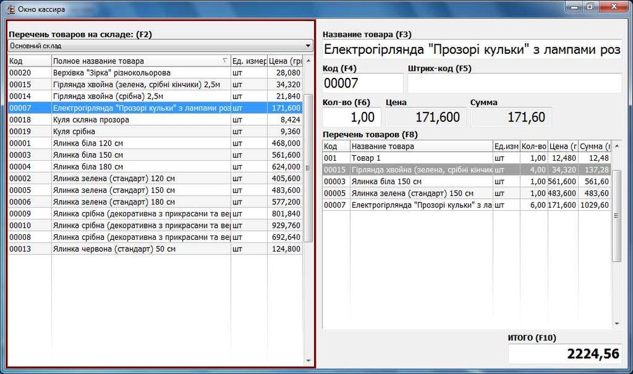
Task: Close the Окно кассира window
Action: 614,6
